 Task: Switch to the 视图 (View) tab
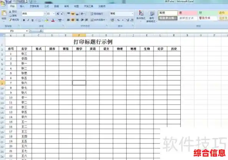76,6
